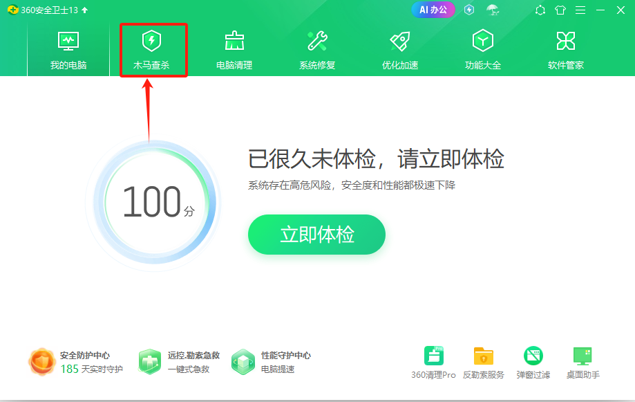635x402 pixels.
Task: Switch to 木马查杀 tab
Action: [151, 51]
